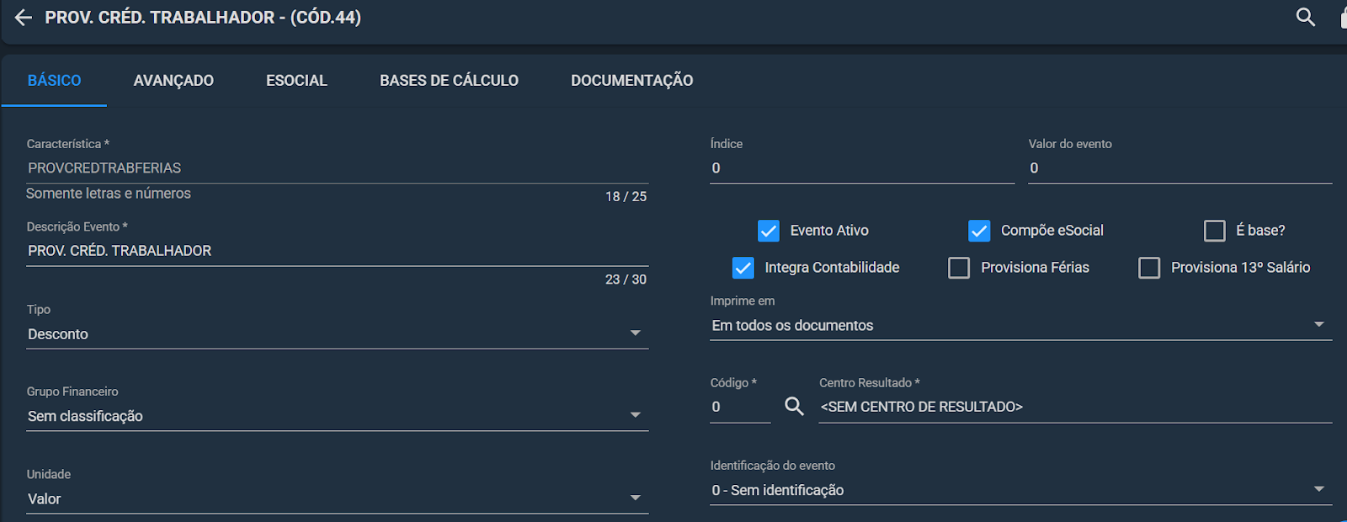1347x522 pixels.
Task: Open the AVANÇADO tab
Action: coord(173,81)
